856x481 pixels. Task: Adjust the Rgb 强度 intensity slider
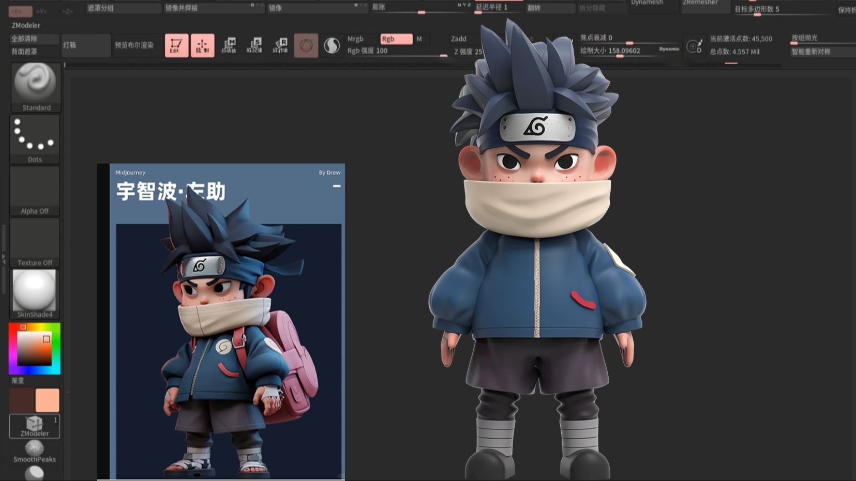(x=397, y=51)
